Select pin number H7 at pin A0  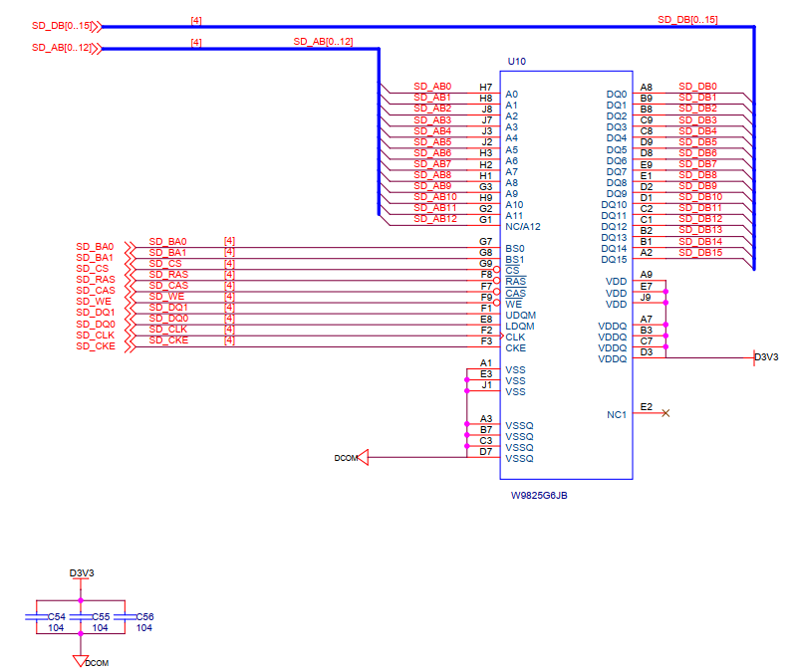tap(485, 88)
